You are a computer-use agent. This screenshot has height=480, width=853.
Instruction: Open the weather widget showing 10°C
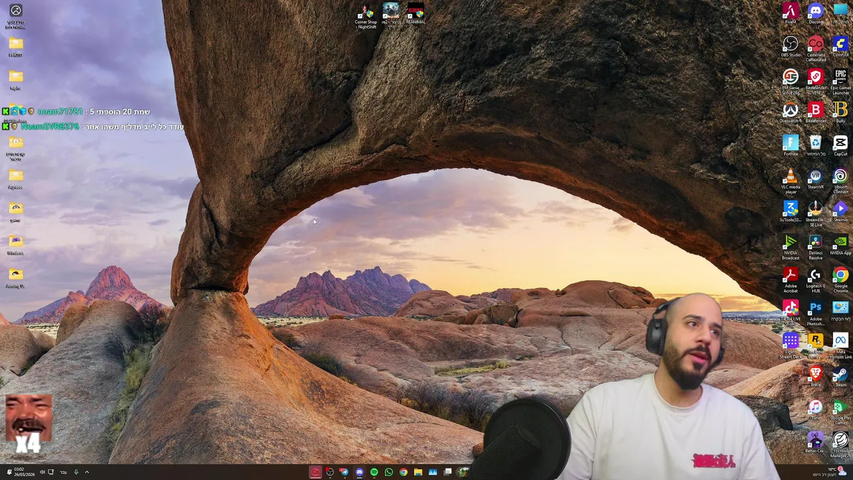pyautogui.click(x=828, y=472)
